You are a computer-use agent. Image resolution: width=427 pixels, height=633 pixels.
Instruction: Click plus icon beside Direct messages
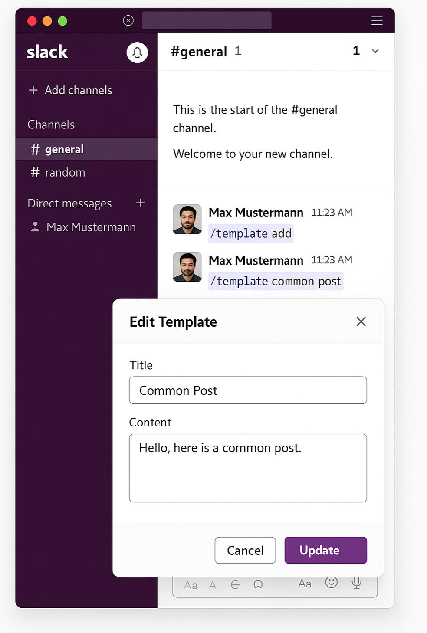pyautogui.click(x=140, y=203)
